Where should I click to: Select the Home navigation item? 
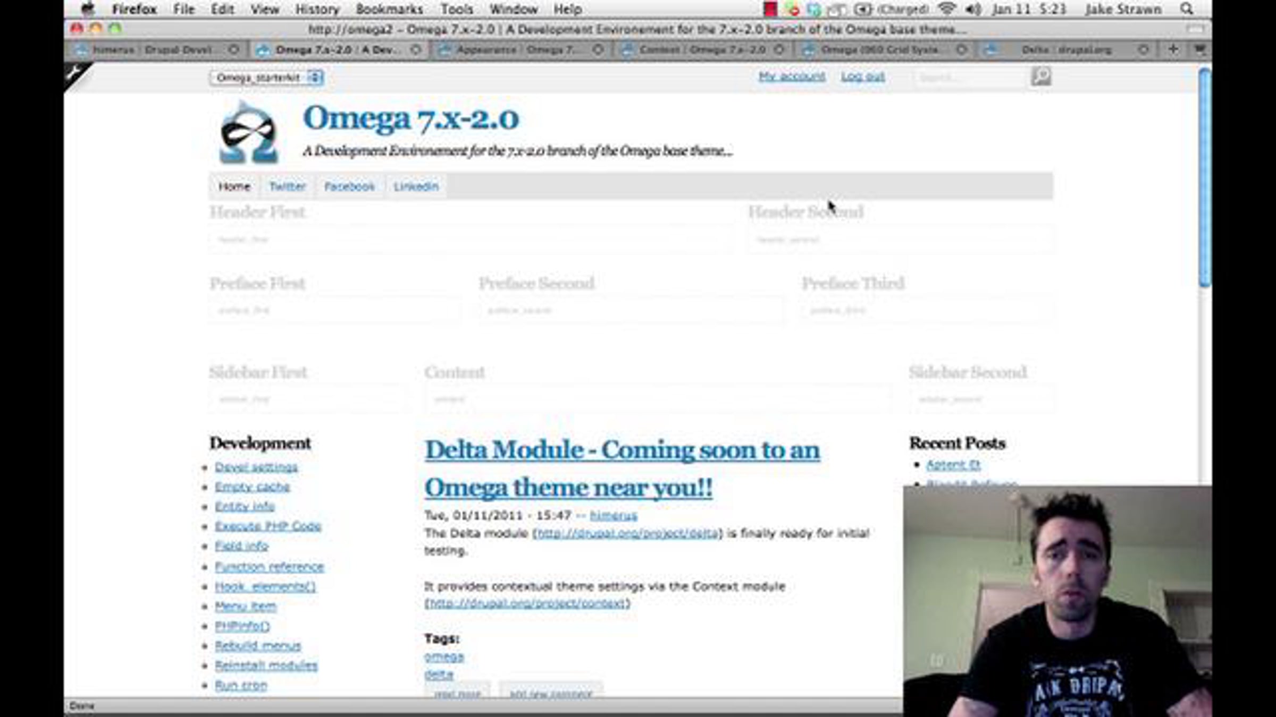234,186
